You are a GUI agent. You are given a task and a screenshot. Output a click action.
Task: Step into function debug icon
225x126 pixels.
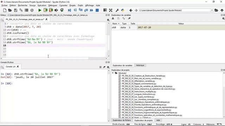(81, 10)
